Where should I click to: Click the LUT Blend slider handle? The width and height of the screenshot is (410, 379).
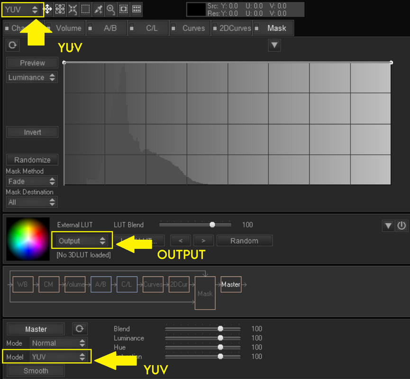(212, 225)
